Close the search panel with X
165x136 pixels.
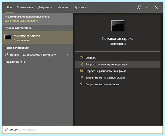point(156,7)
